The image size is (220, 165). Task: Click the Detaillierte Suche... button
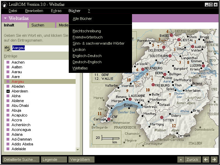21,159
